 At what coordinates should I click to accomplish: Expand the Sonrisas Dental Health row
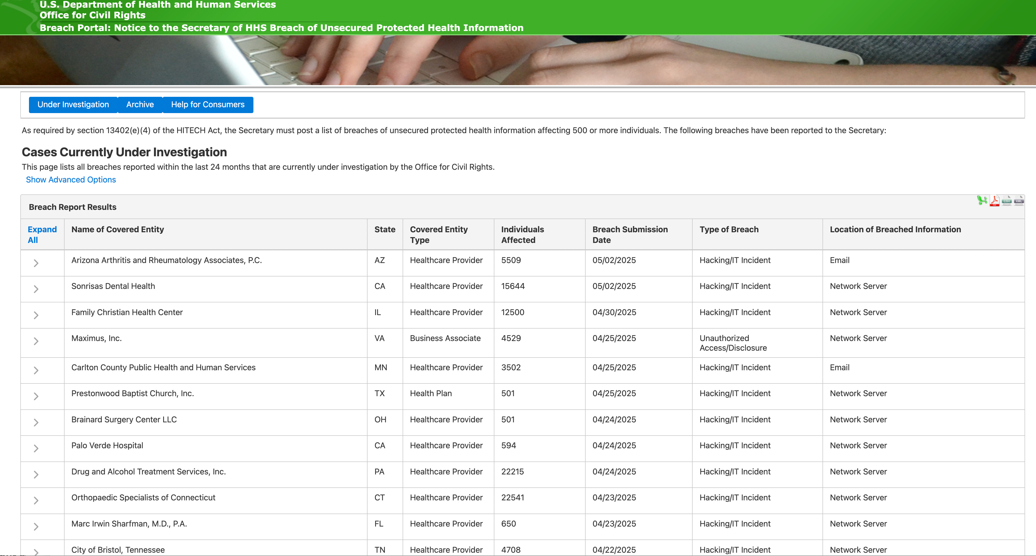pyautogui.click(x=36, y=289)
